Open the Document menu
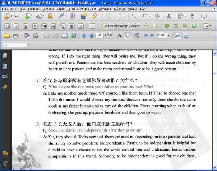The height and width of the screenshot is (171, 217). (x=34, y=9)
